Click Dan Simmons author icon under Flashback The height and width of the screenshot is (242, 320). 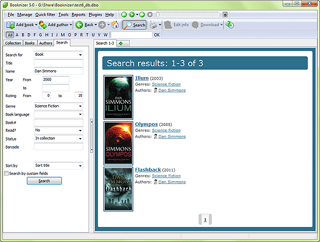coord(155,182)
